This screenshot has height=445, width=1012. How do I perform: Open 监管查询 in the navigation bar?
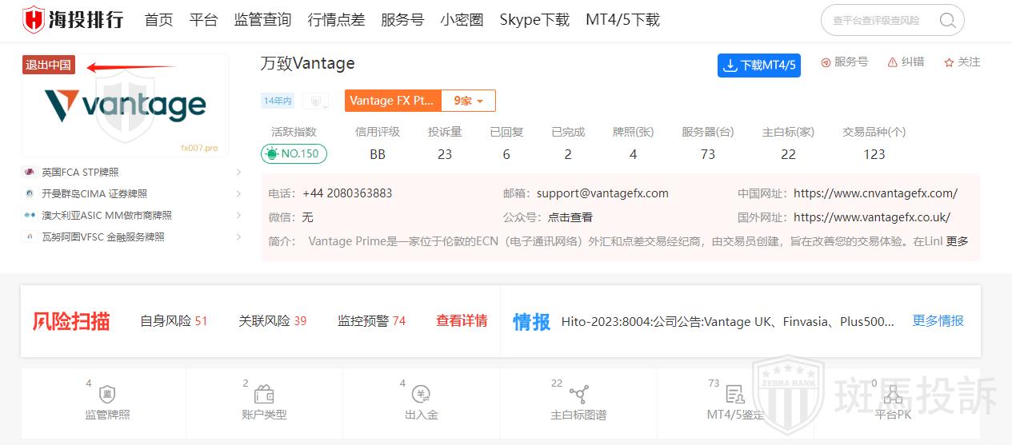(x=262, y=20)
